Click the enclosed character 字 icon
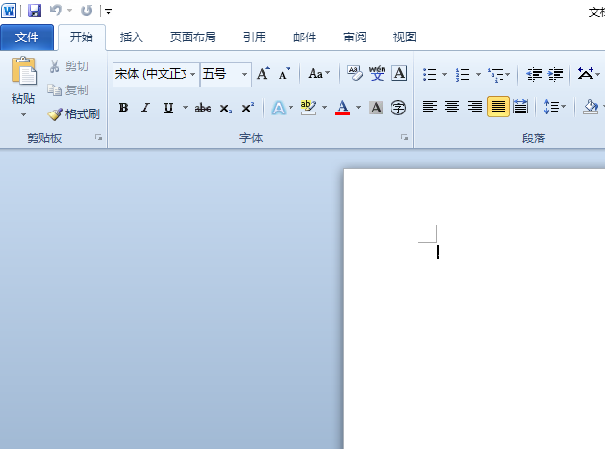The image size is (605, 449). tap(398, 108)
